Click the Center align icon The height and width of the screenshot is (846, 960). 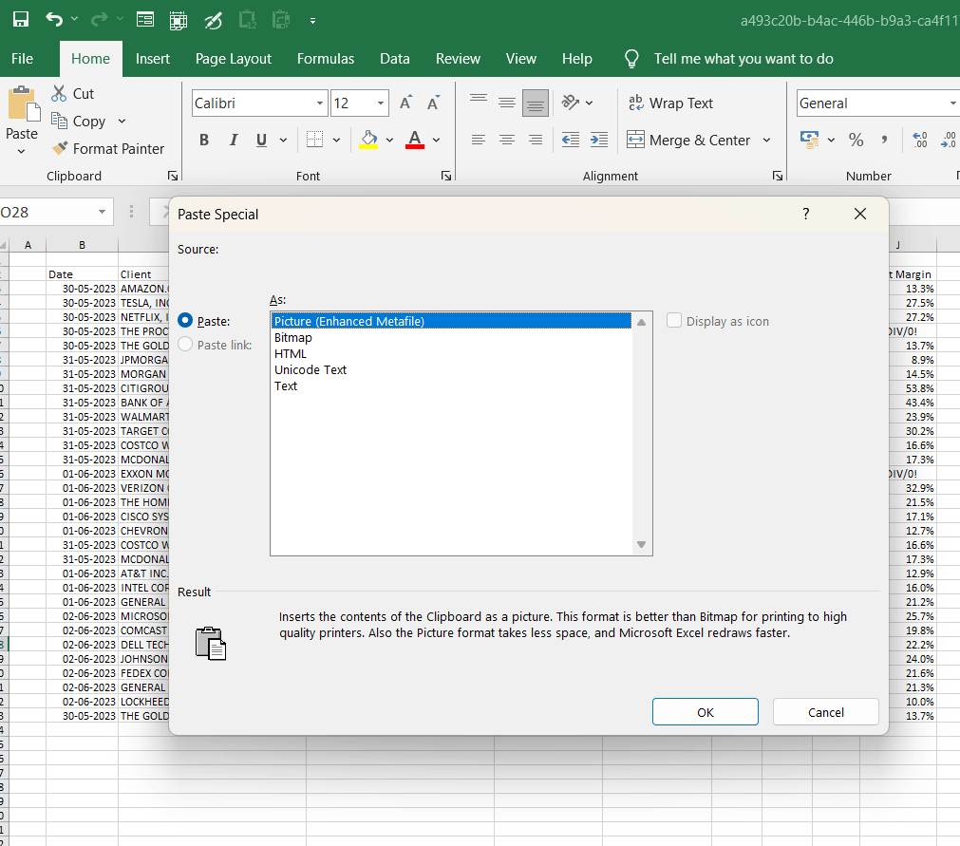[x=507, y=141]
